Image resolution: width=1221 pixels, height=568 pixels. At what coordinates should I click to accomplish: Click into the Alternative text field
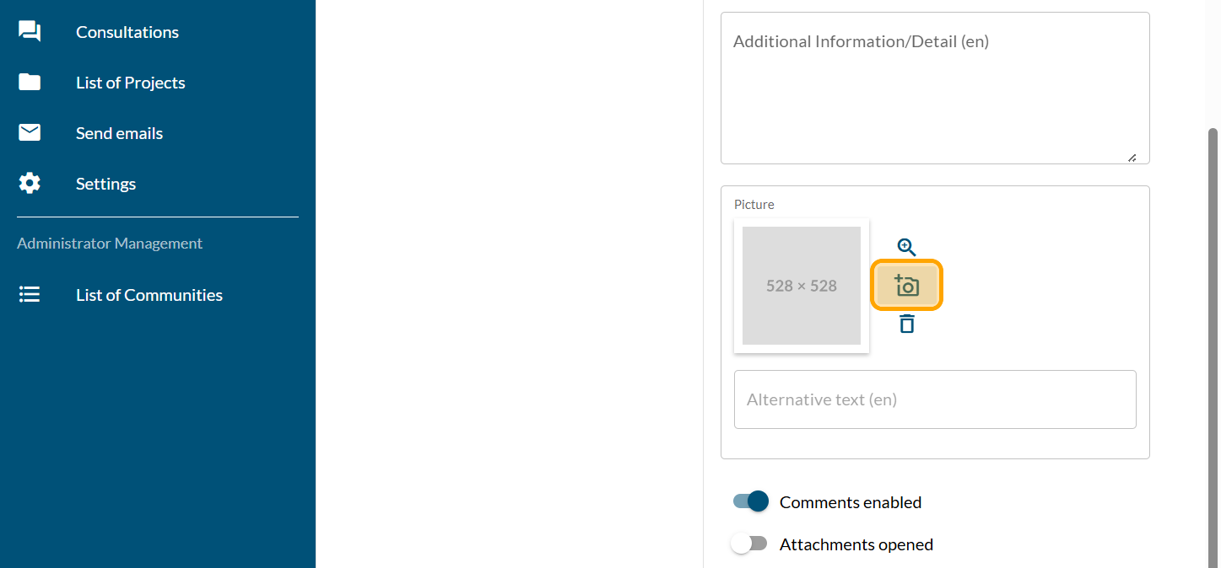tap(934, 399)
